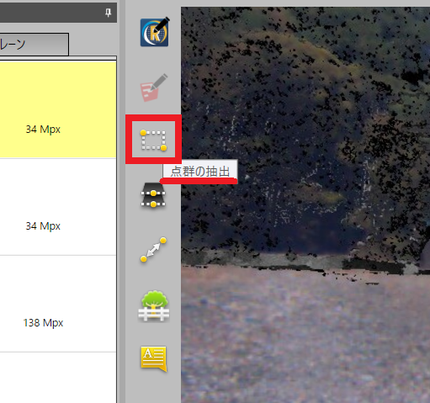Select the road cross-section tool icon

[153, 195]
